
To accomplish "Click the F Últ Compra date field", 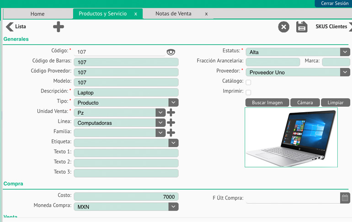I will pos(293,198).
